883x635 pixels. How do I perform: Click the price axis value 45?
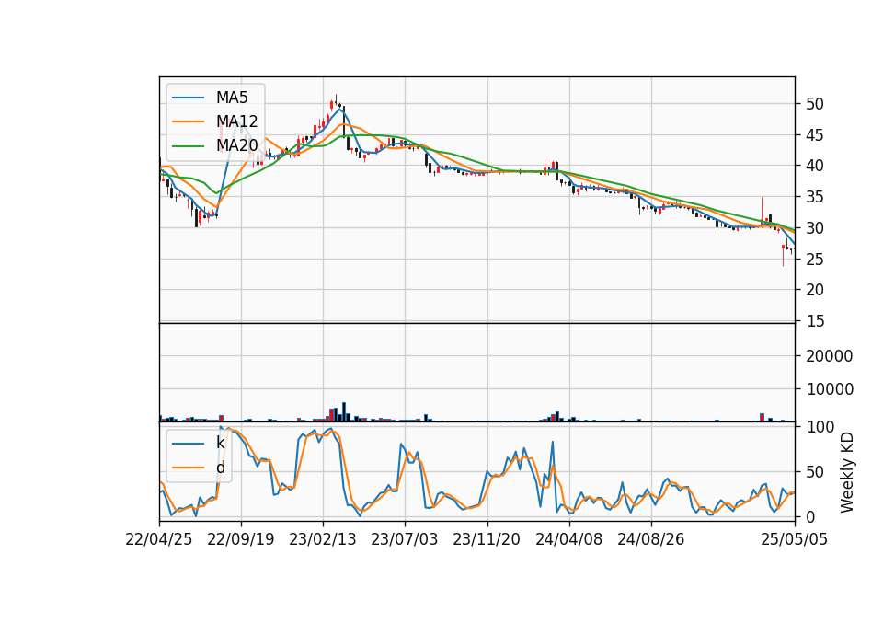815,135
